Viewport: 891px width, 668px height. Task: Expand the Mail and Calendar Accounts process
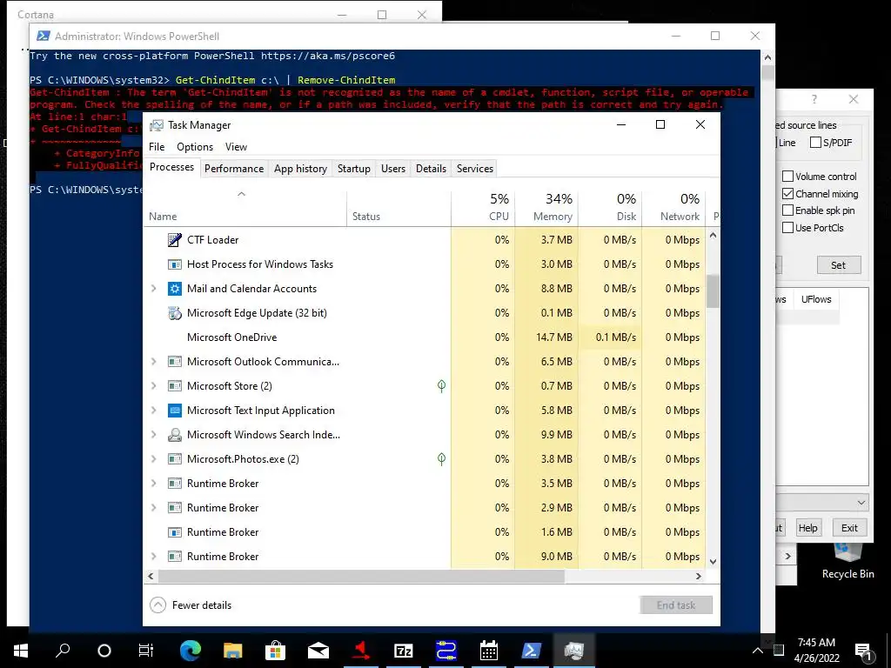click(x=153, y=289)
